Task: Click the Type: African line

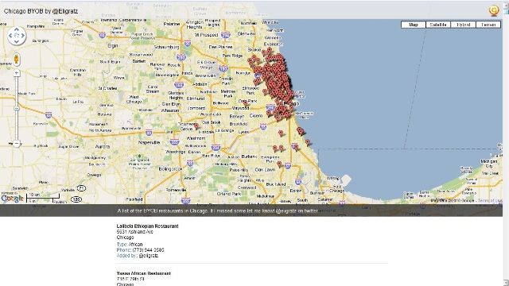Action: coord(130,244)
